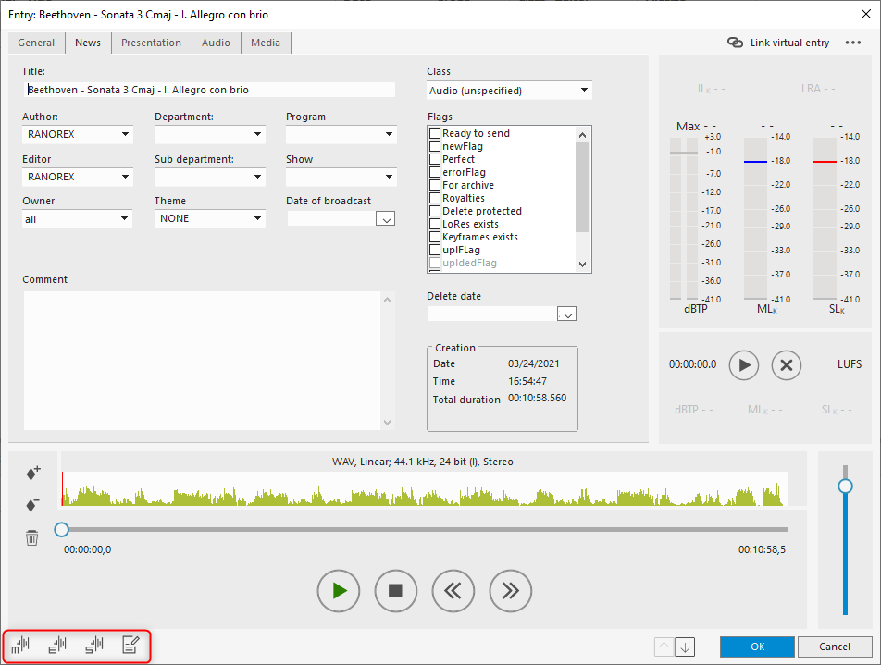Open the multitrack editor waveform M icon
Viewport: 881px width, 665px height.
click(x=20, y=645)
